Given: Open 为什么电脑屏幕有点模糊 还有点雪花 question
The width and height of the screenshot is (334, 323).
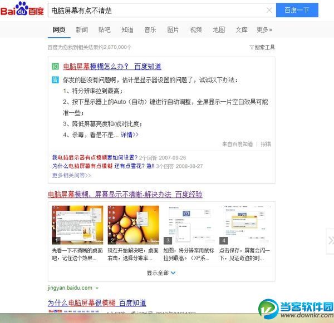Looking at the screenshot, I should [x=104, y=166].
